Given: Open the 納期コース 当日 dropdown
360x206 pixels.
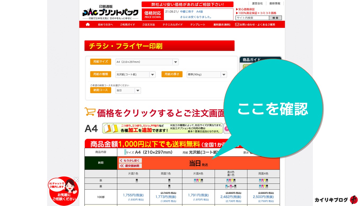Looking at the screenshot, I should 128,91.
